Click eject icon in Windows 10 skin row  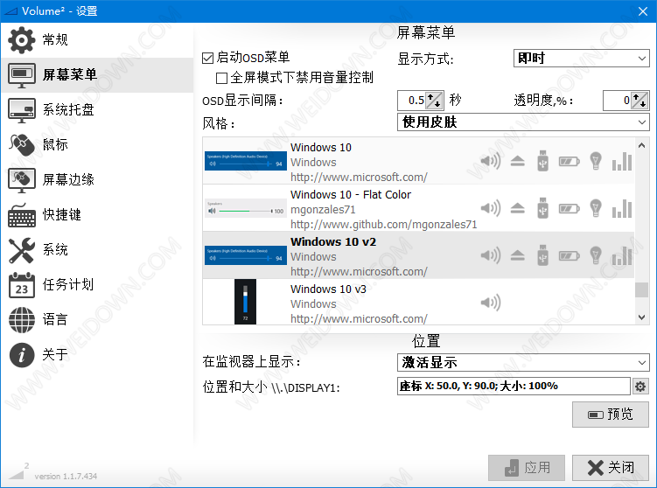[x=518, y=161]
